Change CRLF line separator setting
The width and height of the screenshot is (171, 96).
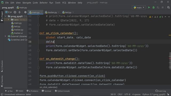click(120, 94)
